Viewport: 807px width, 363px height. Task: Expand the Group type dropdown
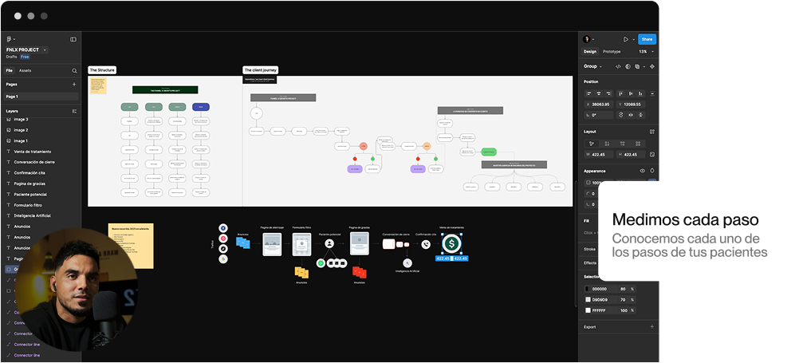(600, 66)
